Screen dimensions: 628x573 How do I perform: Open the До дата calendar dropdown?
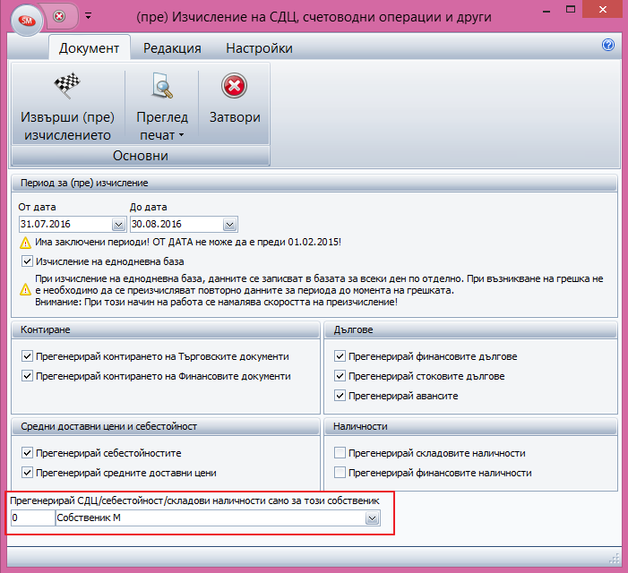230,225
